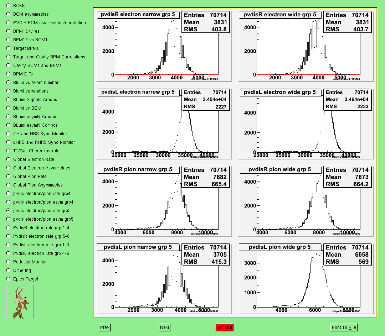Open the Pedestal Monitor page
The width and height of the screenshot is (385, 336).
[8, 262]
